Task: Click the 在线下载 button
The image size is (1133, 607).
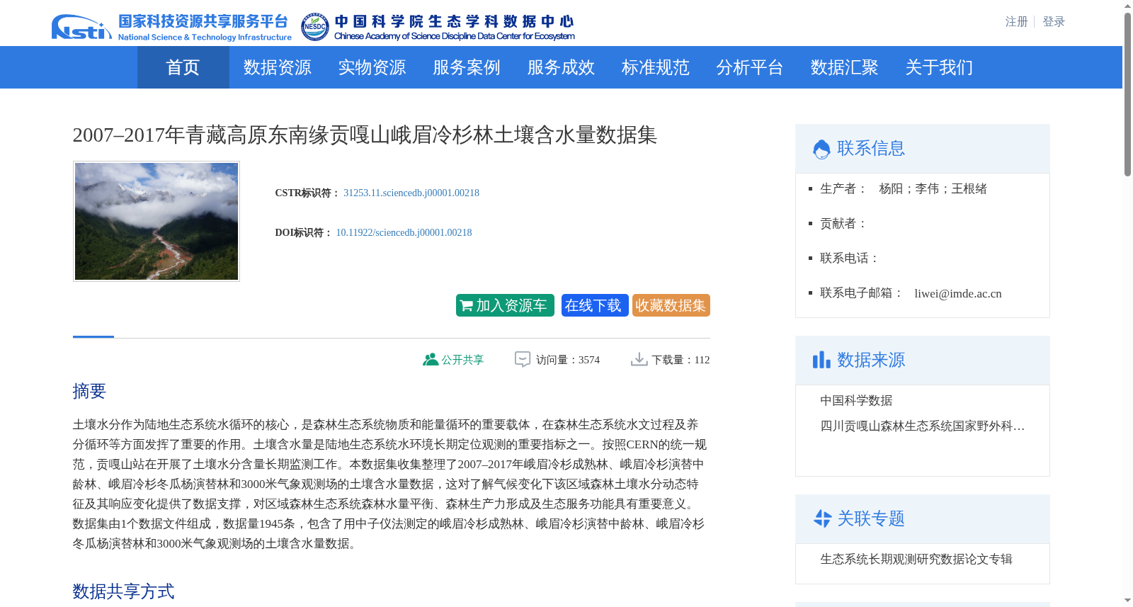Action: point(595,305)
